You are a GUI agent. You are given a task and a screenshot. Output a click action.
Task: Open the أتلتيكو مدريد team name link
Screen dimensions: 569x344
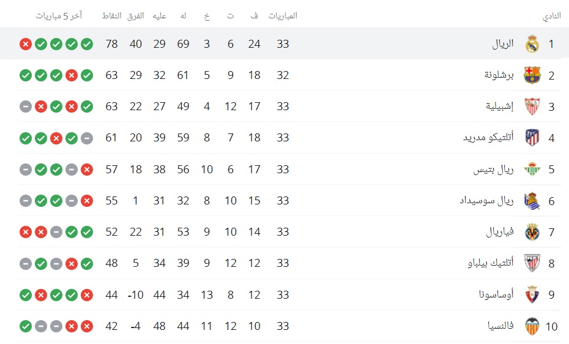(x=488, y=138)
